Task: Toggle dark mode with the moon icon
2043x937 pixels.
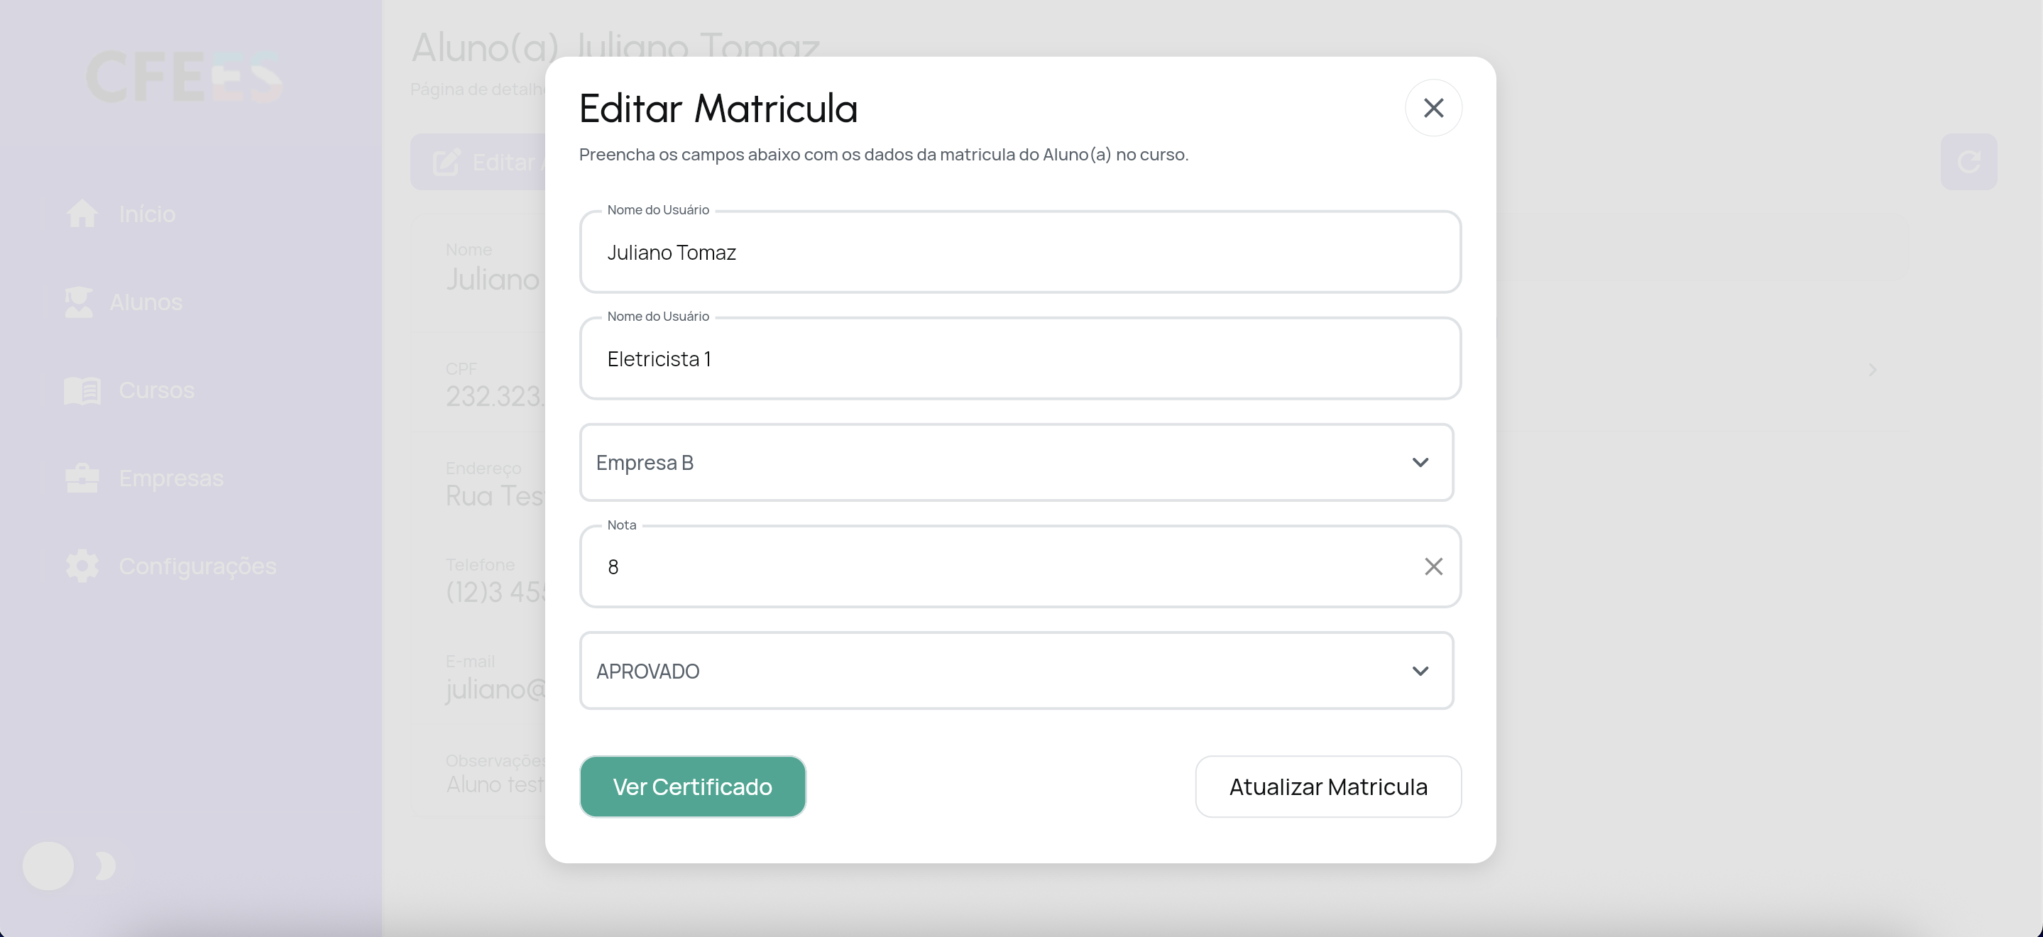Action: pos(103,865)
